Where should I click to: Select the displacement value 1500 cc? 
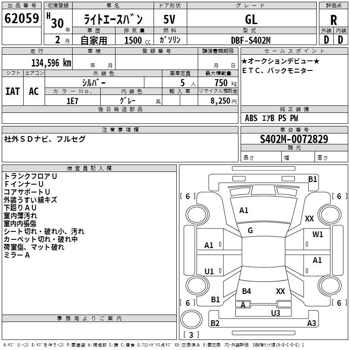click(x=137, y=40)
